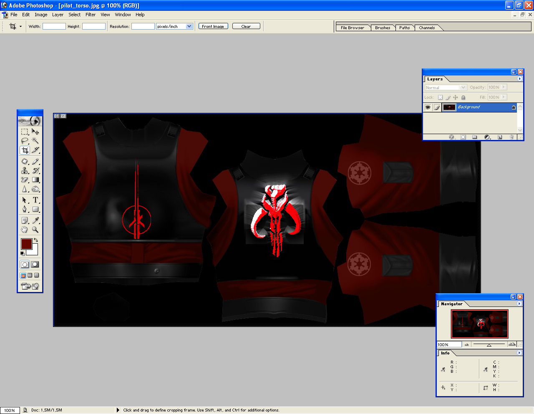The height and width of the screenshot is (414, 534).
Task: Toggle lock transparent pixels
Action: coord(440,97)
